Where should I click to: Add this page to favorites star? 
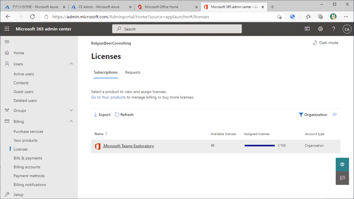279,17
